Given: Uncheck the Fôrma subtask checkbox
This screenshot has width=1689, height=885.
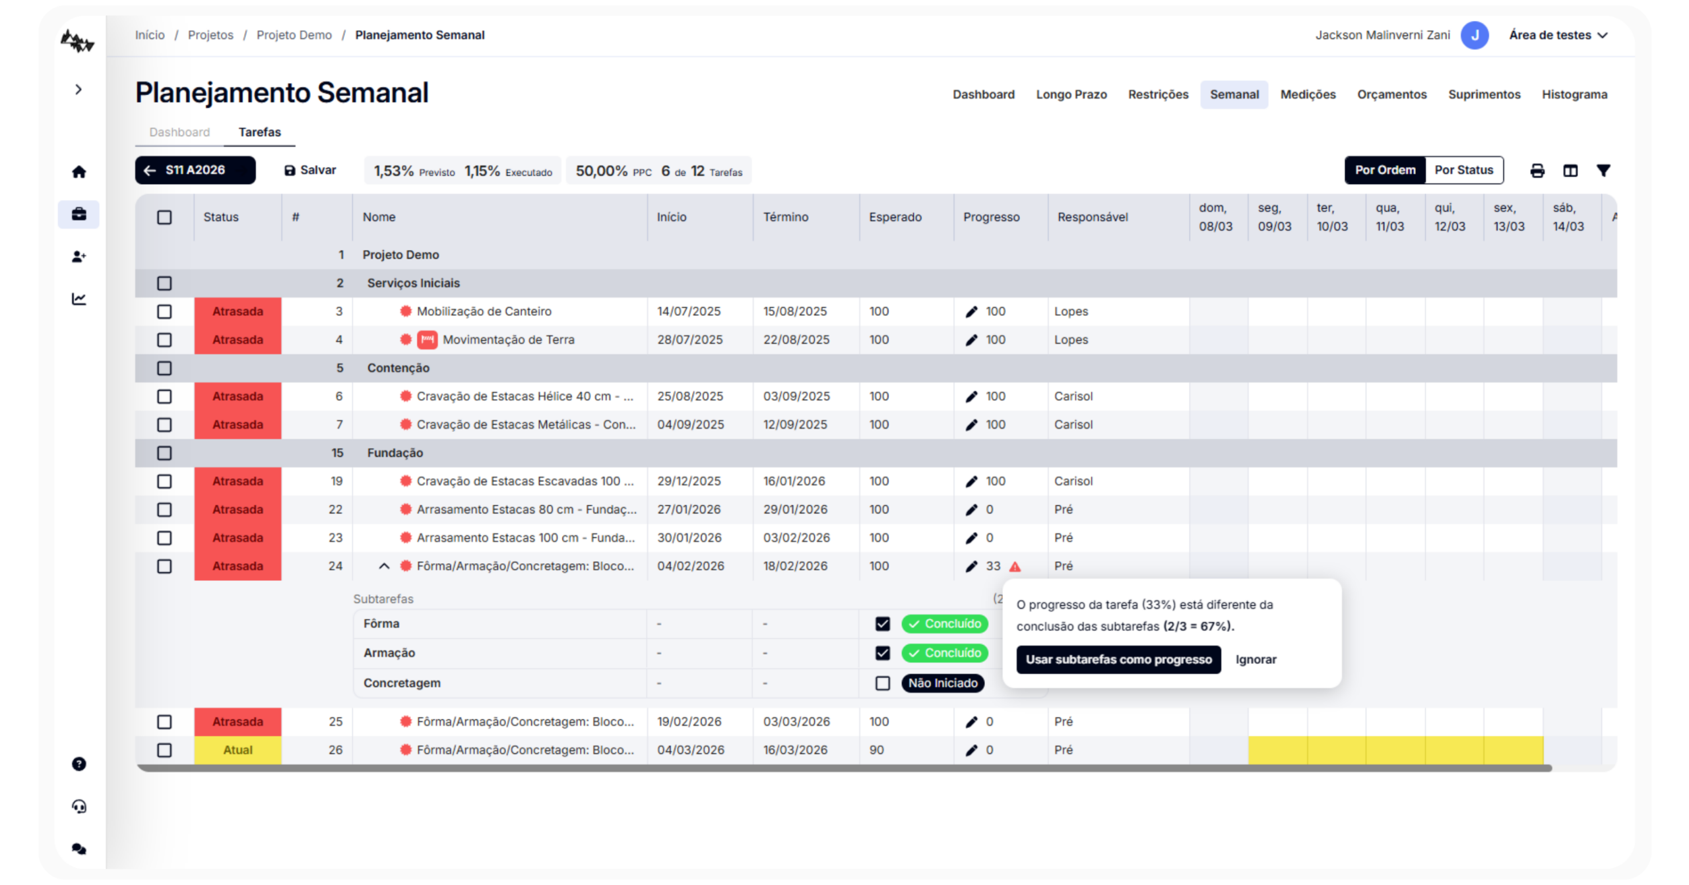Looking at the screenshot, I should (882, 624).
